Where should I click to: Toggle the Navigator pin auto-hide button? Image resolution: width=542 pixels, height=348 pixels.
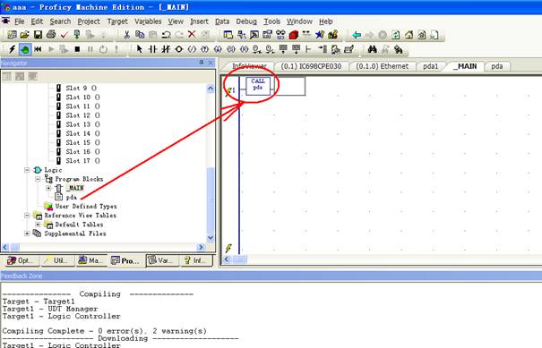pyautogui.click(x=202, y=63)
